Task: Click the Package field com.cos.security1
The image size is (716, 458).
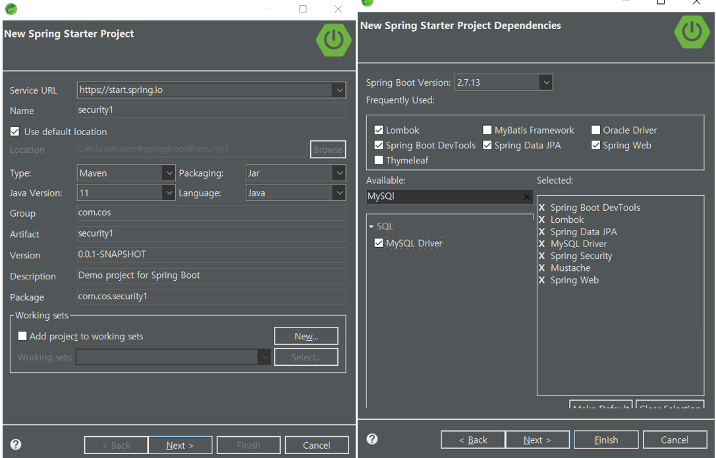Action: 211,297
